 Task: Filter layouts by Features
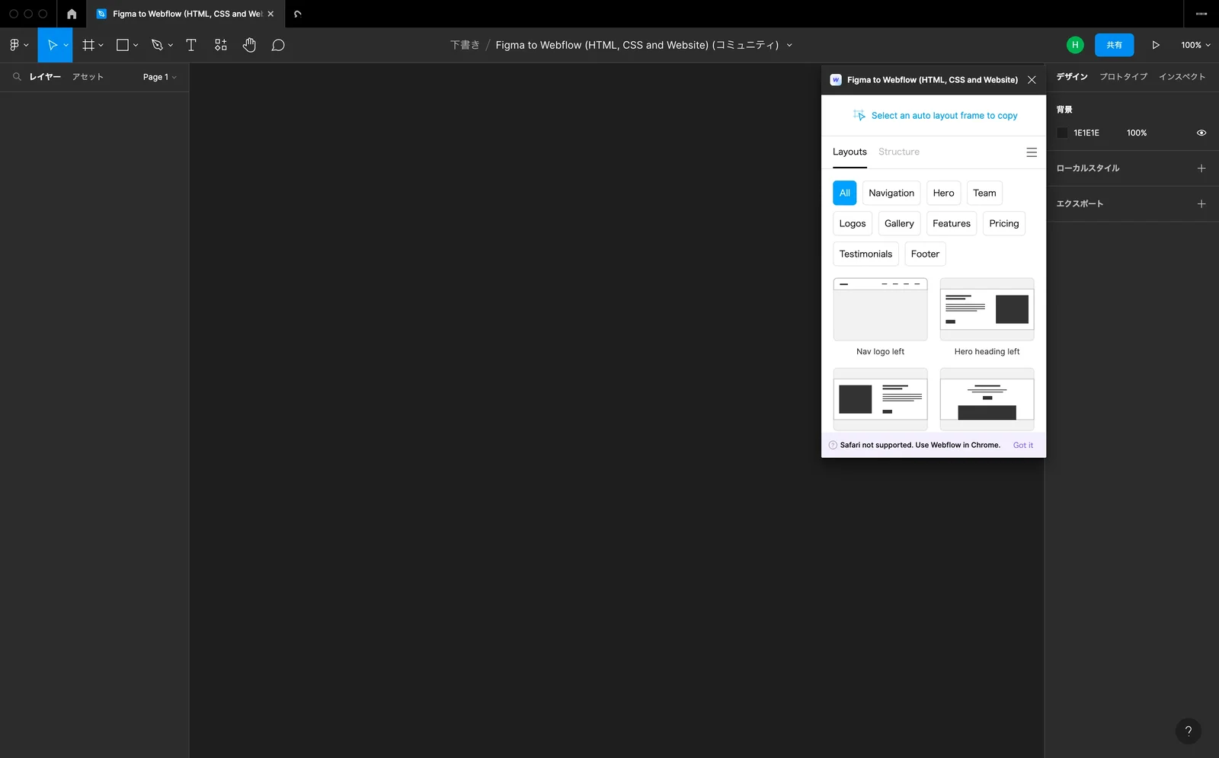(952, 223)
